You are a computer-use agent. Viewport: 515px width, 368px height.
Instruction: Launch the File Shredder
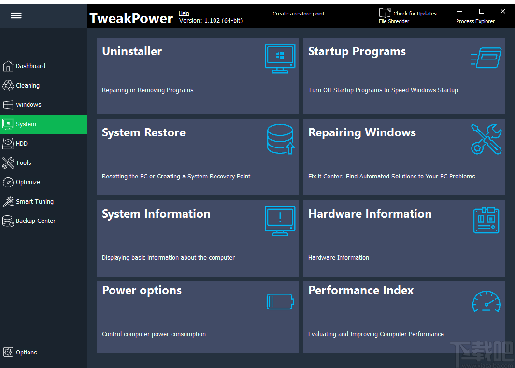(394, 21)
